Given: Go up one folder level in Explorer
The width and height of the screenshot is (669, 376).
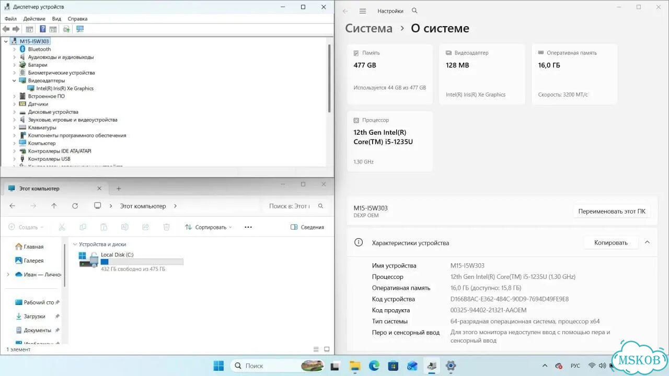Looking at the screenshot, I should 54,206.
